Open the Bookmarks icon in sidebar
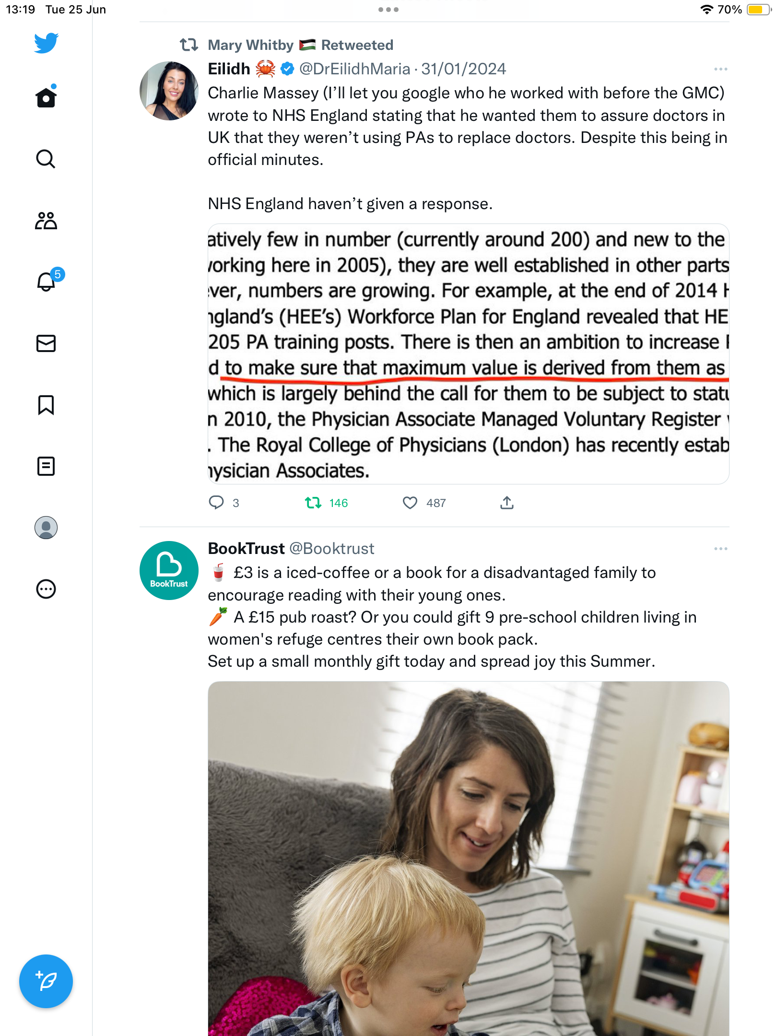The height and width of the screenshot is (1036, 777). coord(46,405)
